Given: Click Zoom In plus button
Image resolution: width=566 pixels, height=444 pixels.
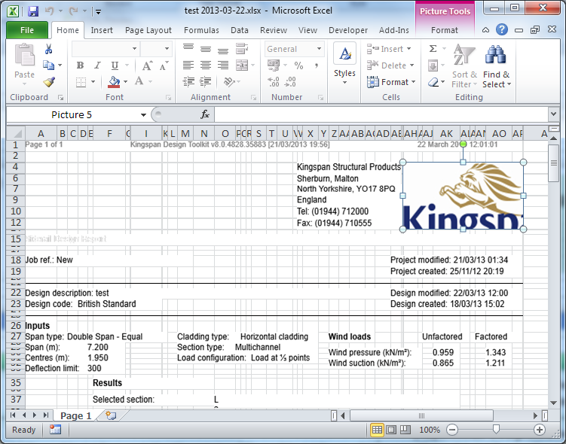Looking at the screenshot, I should (540, 430).
